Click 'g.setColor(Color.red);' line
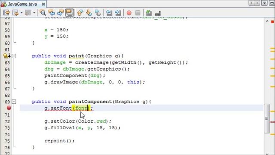 pos(78,121)
